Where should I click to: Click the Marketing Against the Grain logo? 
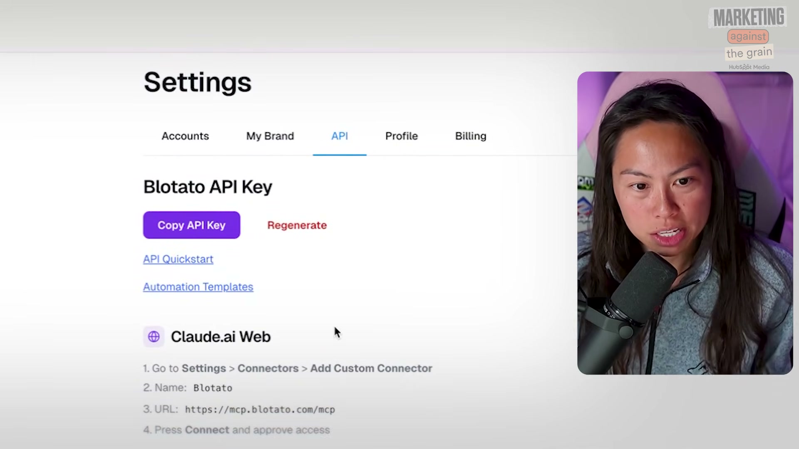(x=749, y=38)
